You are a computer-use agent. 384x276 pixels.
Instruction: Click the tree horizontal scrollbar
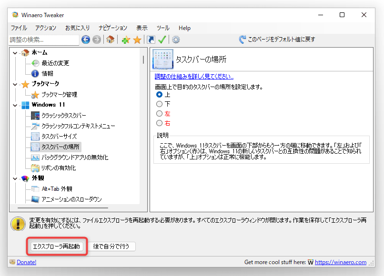63,208
